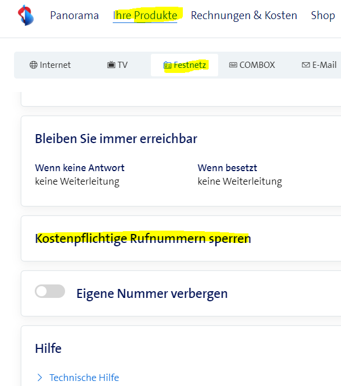Click the E-Mail envelope icon
The image size is (341, 386).
[x=306, y=65]
